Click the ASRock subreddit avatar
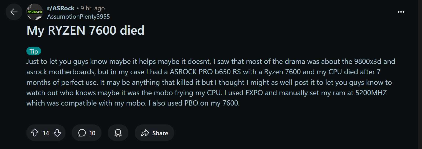Image resolution: width=422 pixels, height=149 pixels. (x=35, y=12)
